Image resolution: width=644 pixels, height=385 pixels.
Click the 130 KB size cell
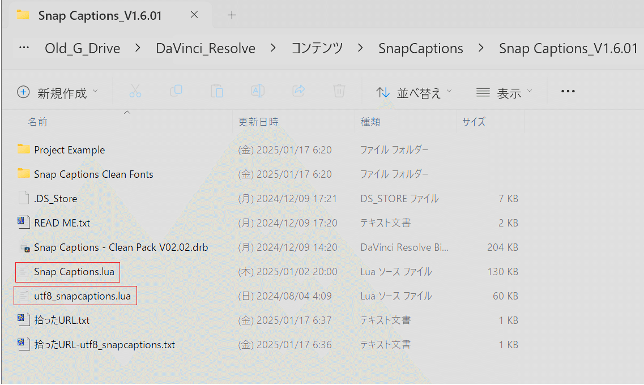point(502,272)
